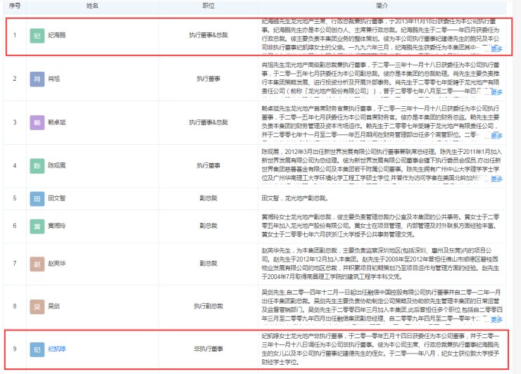The height and width of the screenshot is (374, 521).
Task: Expand 更多 in 陈观展's description
Action: click(496, 179)
